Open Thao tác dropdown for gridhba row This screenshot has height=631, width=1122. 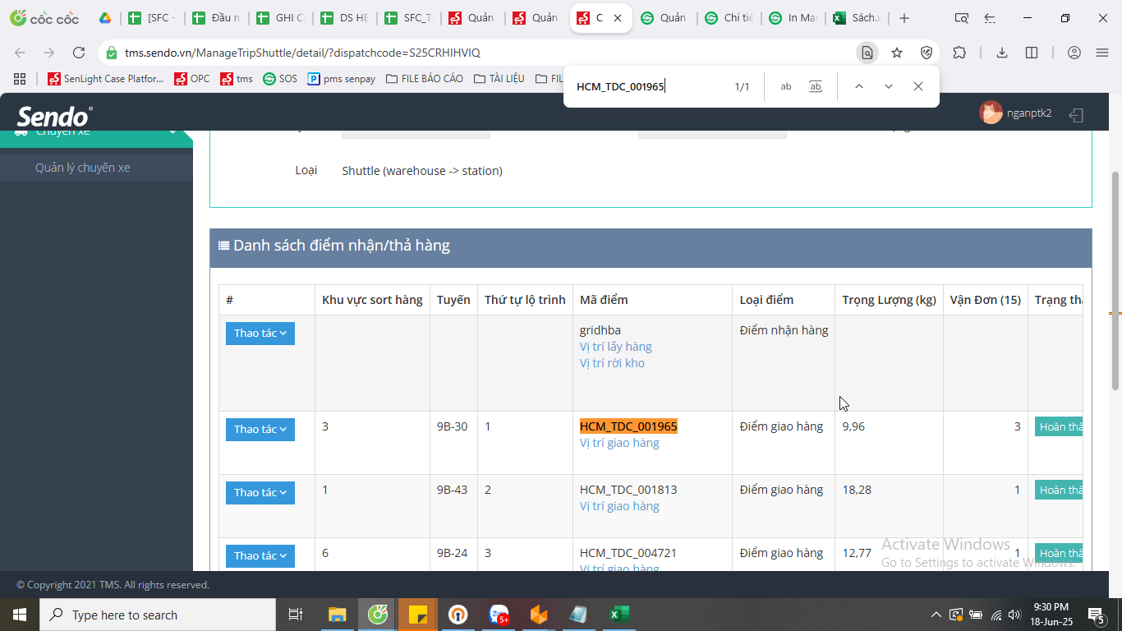[x=260, y=334]
